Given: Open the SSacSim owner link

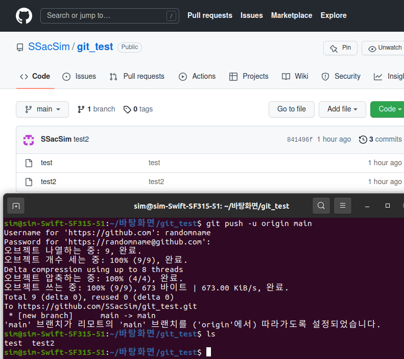Looking at the screenshot, I should tap(49, 47).
